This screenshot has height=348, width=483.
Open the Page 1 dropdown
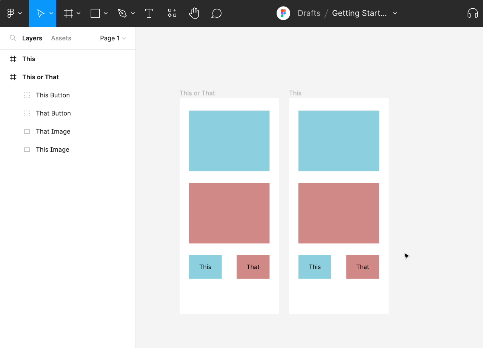click(113, 38)
